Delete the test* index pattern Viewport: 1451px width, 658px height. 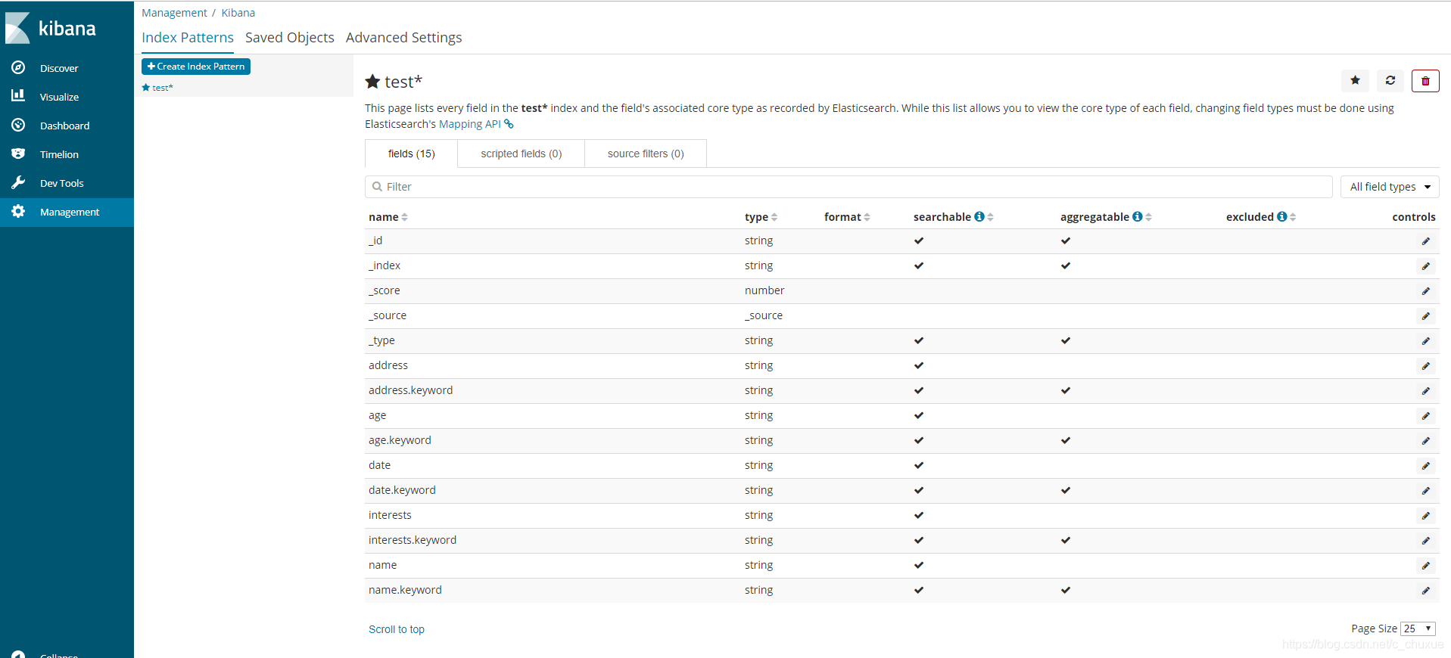point(1425,80)
